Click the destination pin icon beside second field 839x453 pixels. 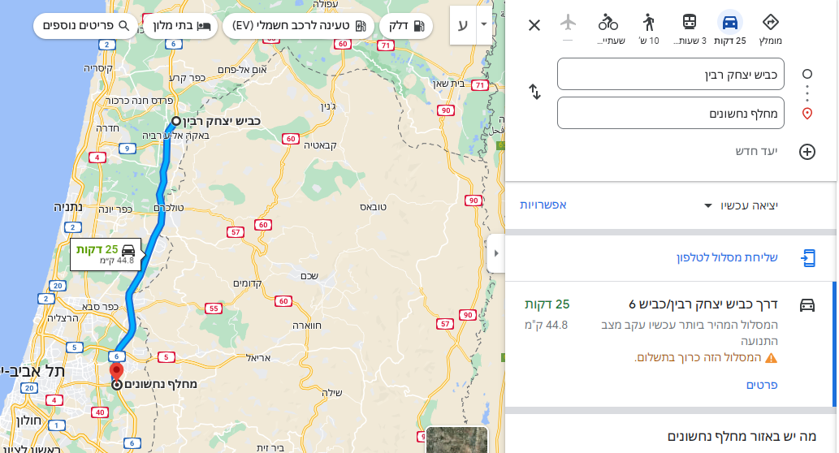(x=807, y=114)
